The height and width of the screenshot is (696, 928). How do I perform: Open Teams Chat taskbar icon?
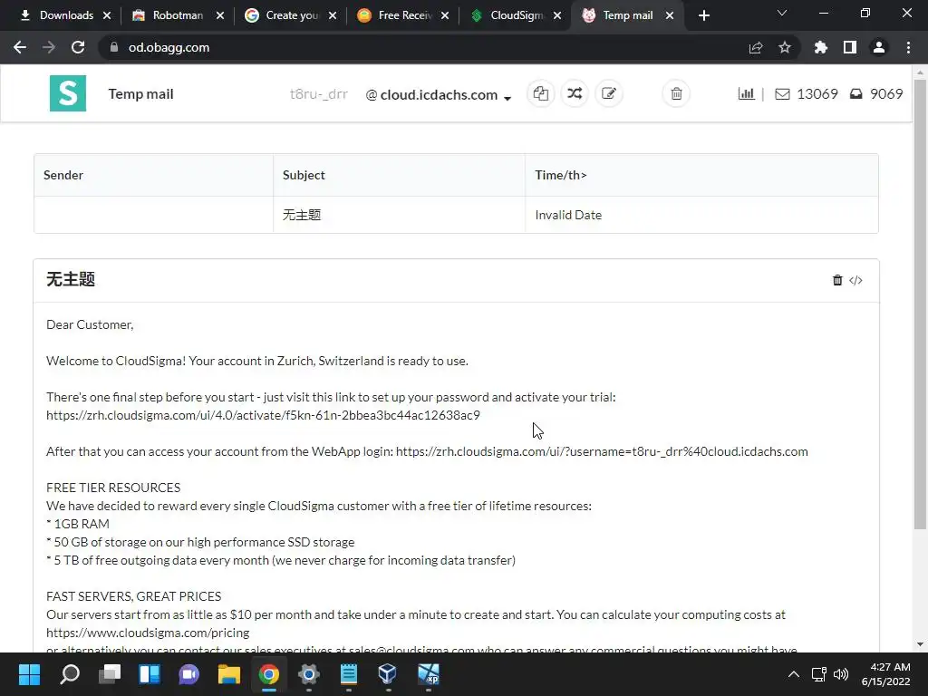pyautogui.click(x=188, y=674)
